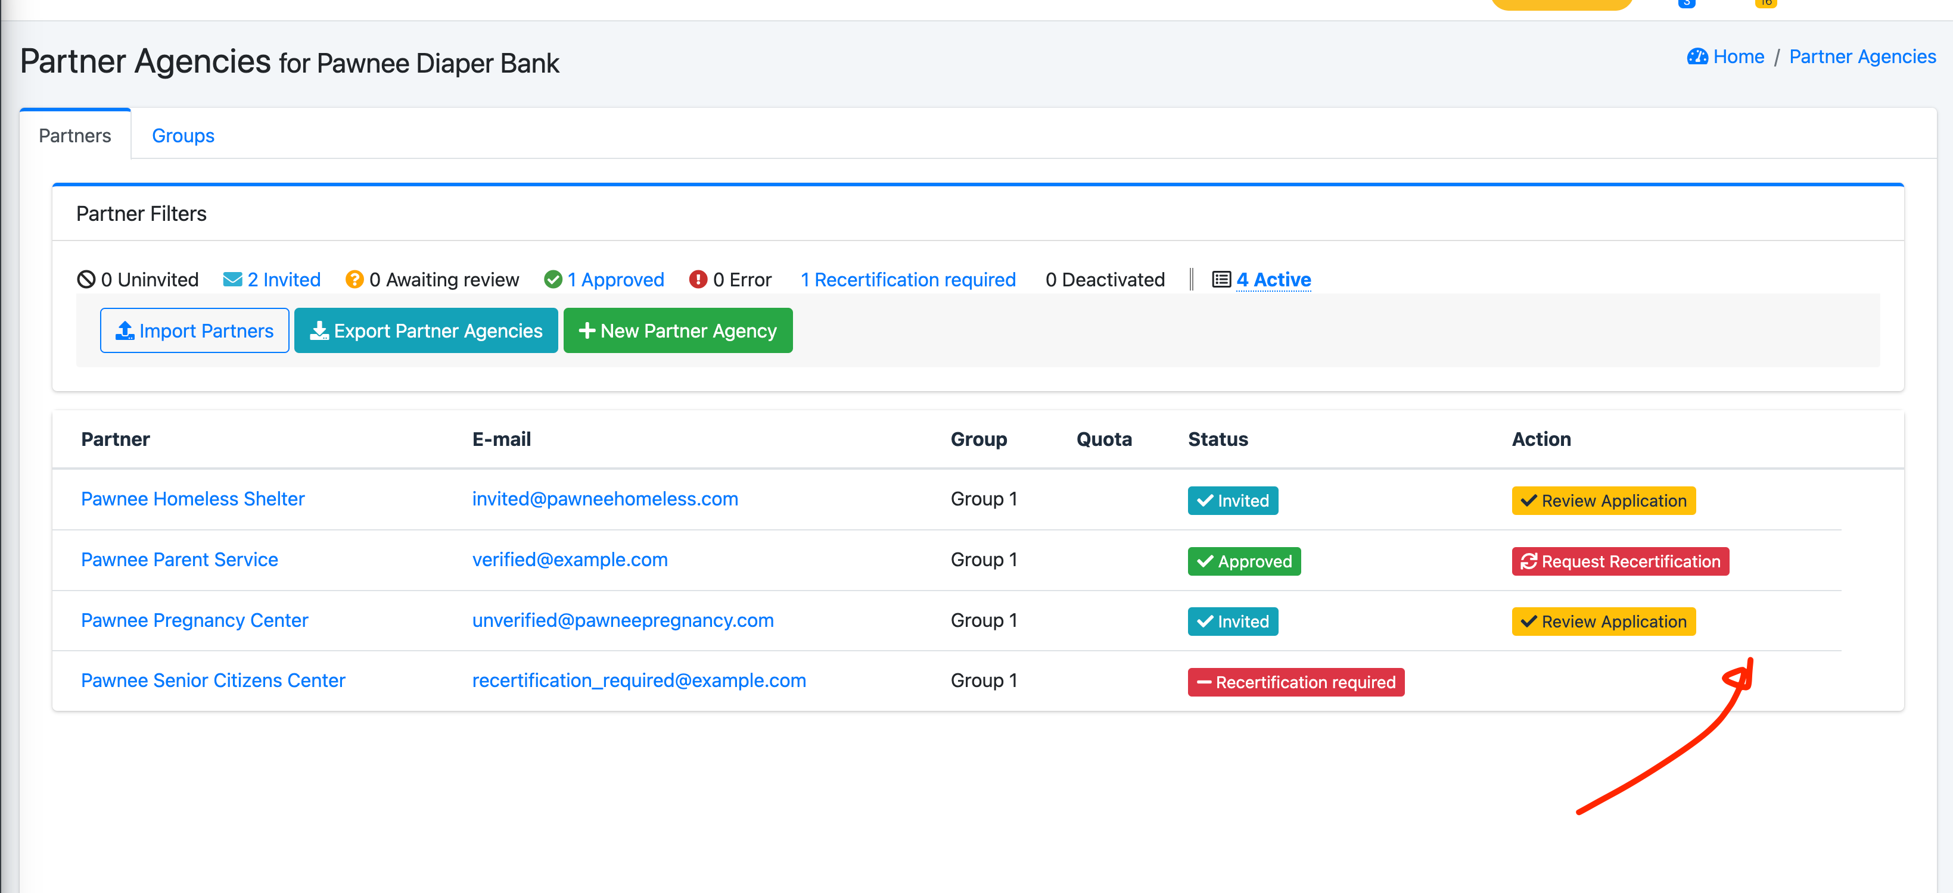Filter partners by 2 Invited
Image resolution: width=1953 pixels, height=893 pixels.
[x=284, y=279]
